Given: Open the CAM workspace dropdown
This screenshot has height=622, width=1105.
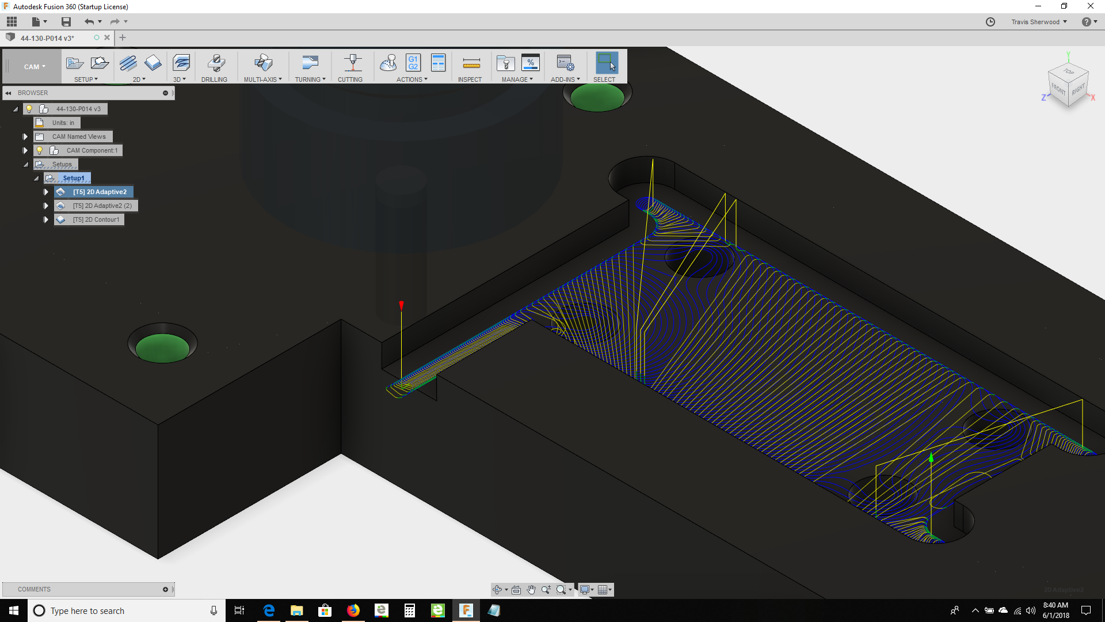Looking at the screenshot, I should [35, 67].
